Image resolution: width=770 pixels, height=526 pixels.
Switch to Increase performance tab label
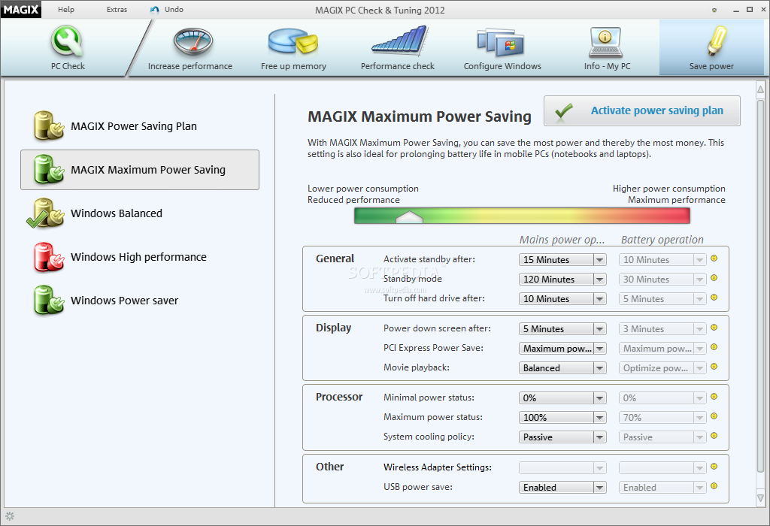tap(190, 66)
